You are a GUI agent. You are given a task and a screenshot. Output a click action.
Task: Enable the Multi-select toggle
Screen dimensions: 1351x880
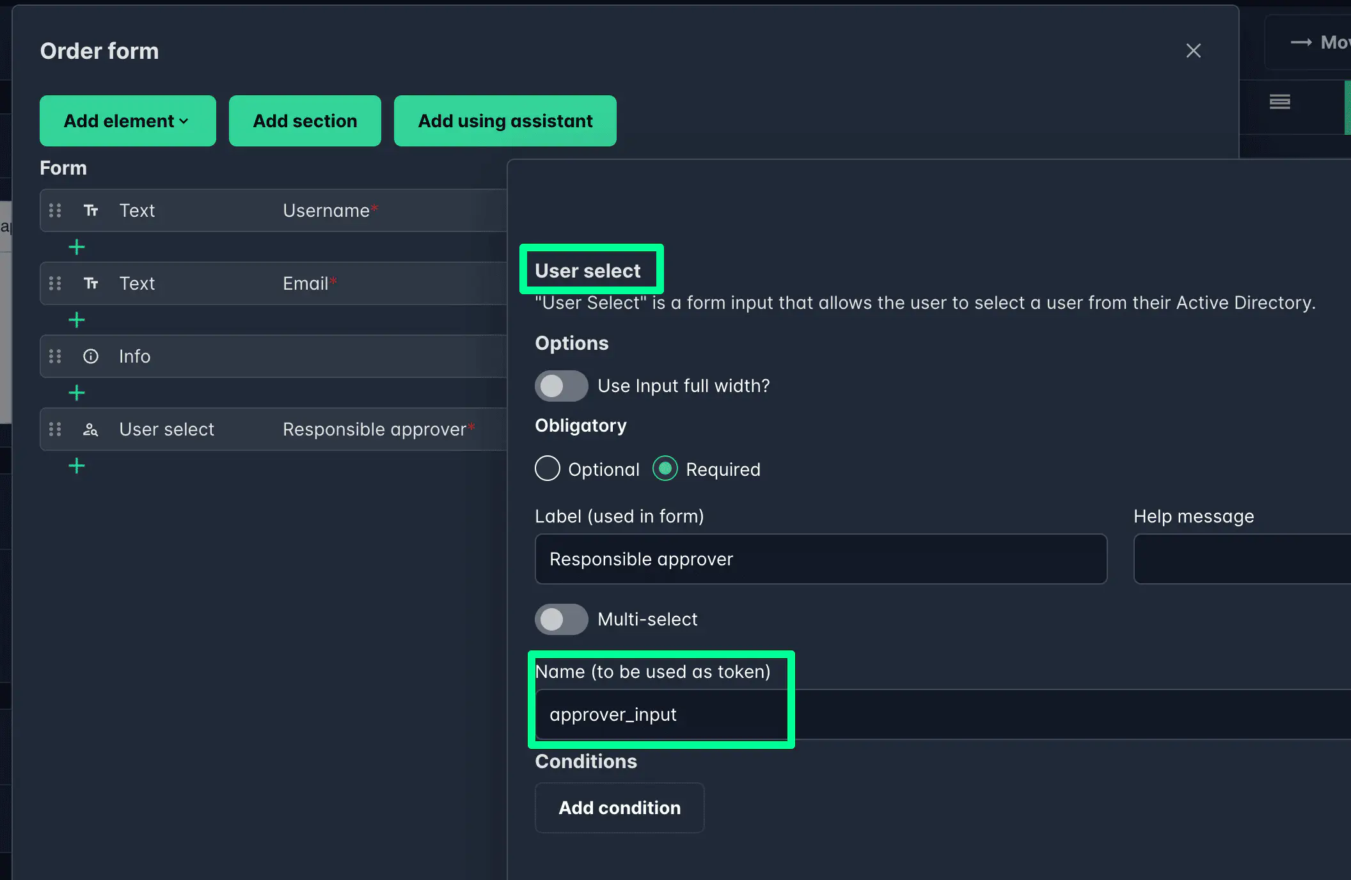[x=561, y=619]
